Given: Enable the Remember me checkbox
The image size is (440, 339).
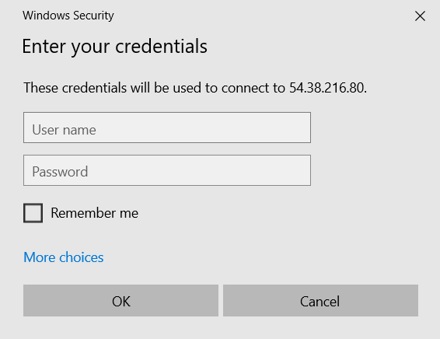Looking at the screenshot, I should click(33, 213).
